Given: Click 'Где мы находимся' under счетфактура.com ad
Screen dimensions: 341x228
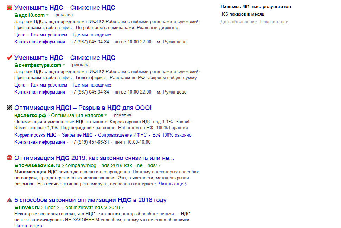Looking at the screenshot, I should pyautogui.click(x=93, y=85).
